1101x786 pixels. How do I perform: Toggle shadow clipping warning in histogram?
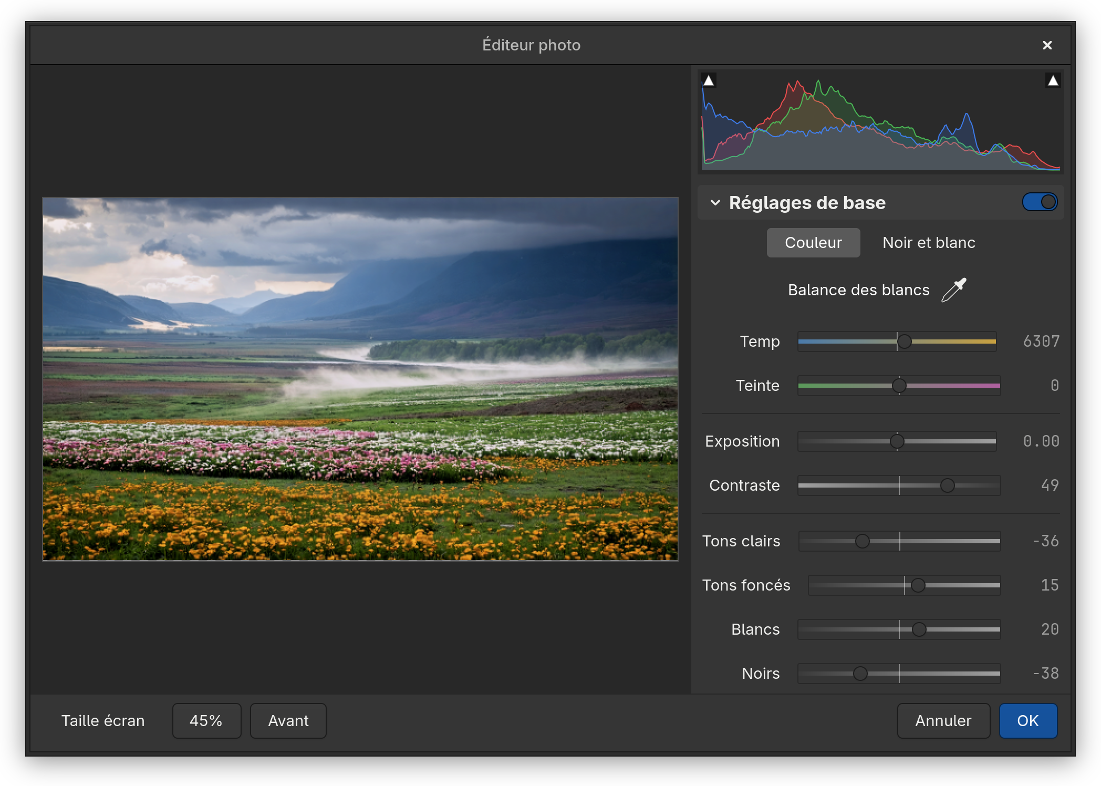point(709,80)
